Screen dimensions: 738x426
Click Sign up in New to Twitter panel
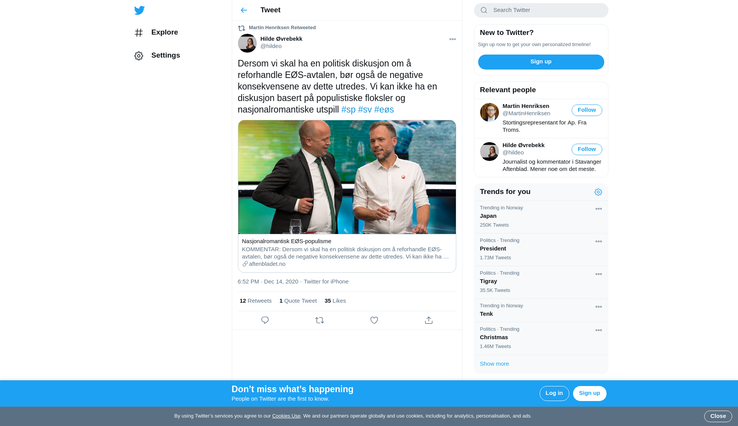pyautogui.click(x=541, y=62)
